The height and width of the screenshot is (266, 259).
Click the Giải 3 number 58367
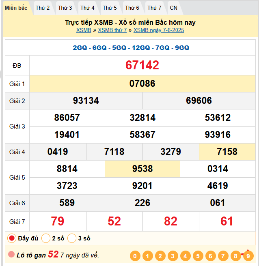pos(142,135)
